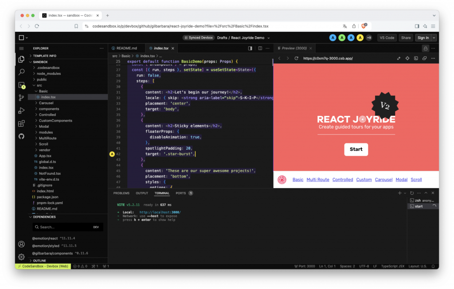Click the localhost:3000 link in terminal

[x=160, y=212]
